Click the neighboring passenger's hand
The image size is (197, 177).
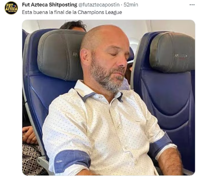pos(29,135)
